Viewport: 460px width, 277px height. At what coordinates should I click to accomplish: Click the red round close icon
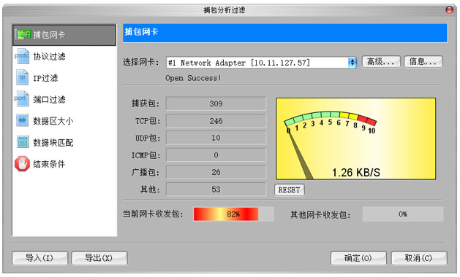449,10
